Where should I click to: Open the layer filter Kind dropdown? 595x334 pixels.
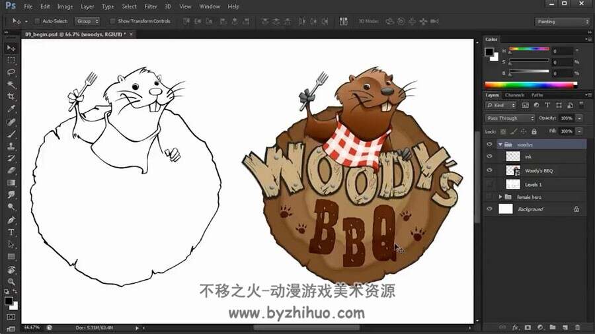[501, 105]
